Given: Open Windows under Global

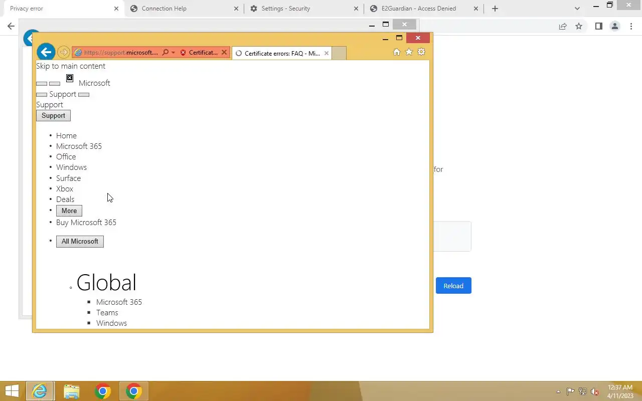Looking at the screenshot, I should coord(111,323).
